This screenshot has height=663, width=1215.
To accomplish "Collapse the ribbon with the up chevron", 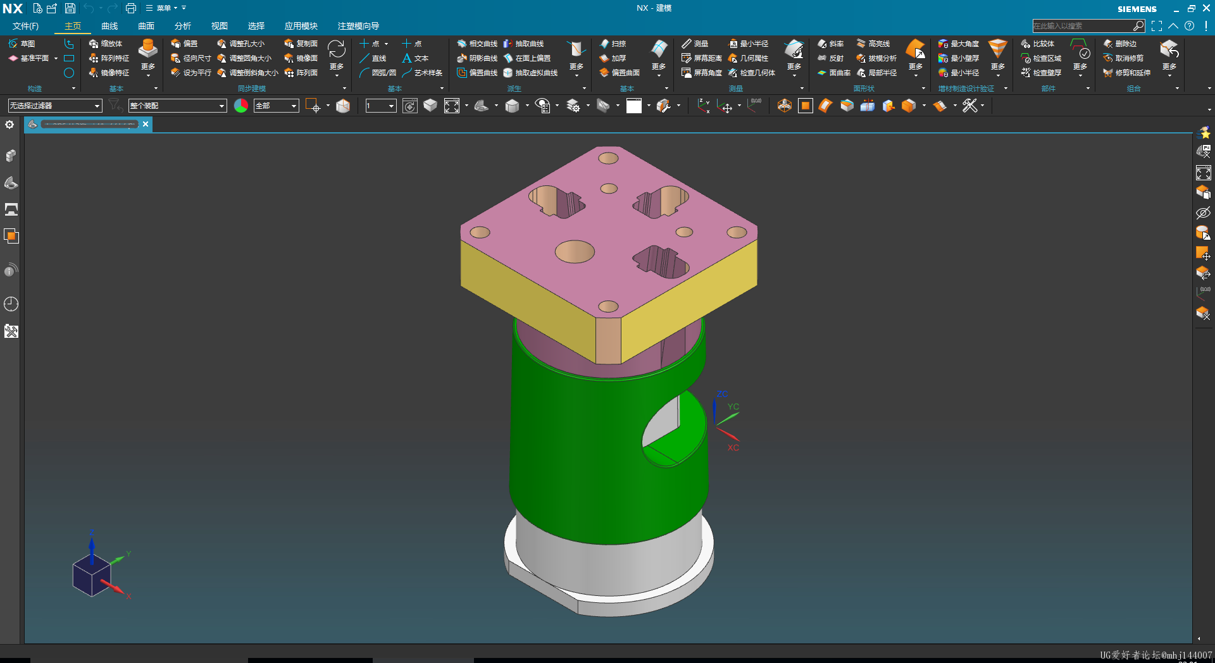I will coord(1173,26).
